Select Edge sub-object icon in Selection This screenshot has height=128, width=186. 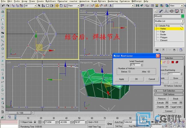tap(164, 62)
